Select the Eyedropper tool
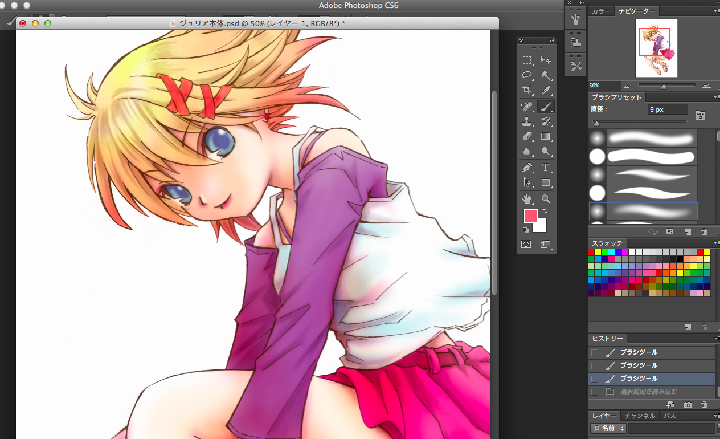 (546, 90)
